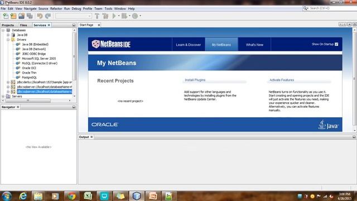Toggle the Show On Startup checkbox

(336, 44)
